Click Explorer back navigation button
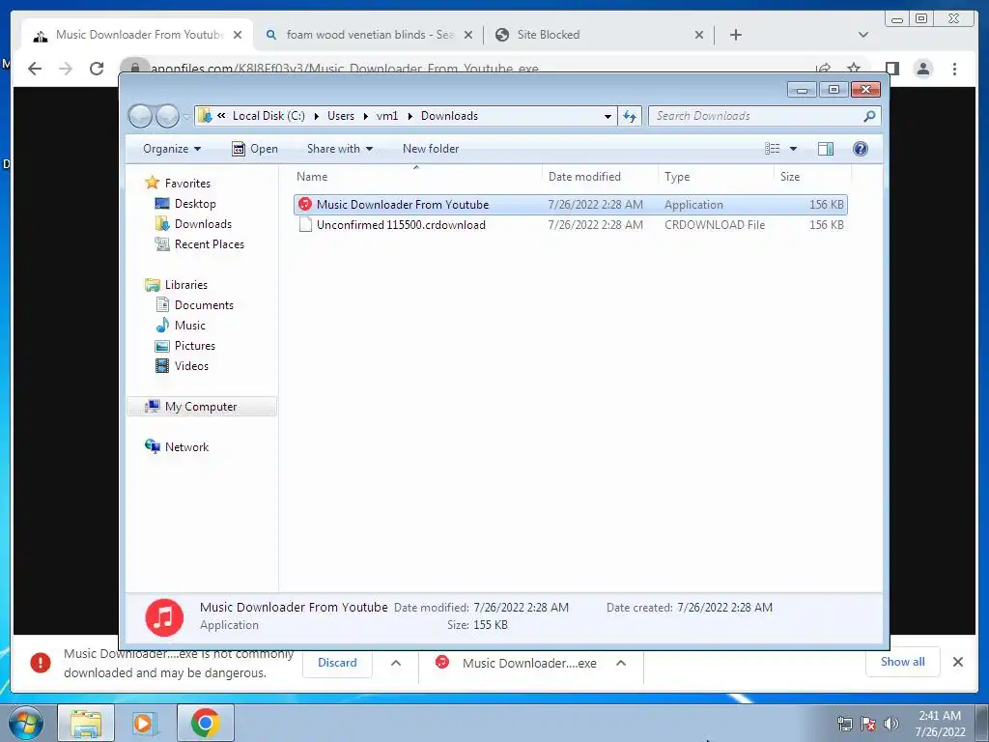989x742 pixels. click(140, 116)
